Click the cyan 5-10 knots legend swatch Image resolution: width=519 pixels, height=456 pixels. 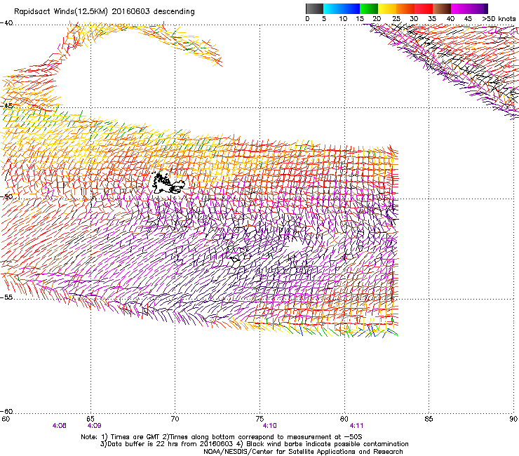[x=332, y=8]
